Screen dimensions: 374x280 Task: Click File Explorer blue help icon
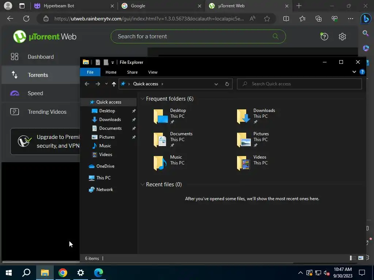(x=362, y=72)
